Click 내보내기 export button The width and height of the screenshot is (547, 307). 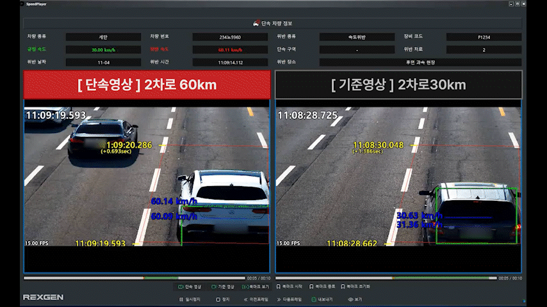[x=322, y=299]
